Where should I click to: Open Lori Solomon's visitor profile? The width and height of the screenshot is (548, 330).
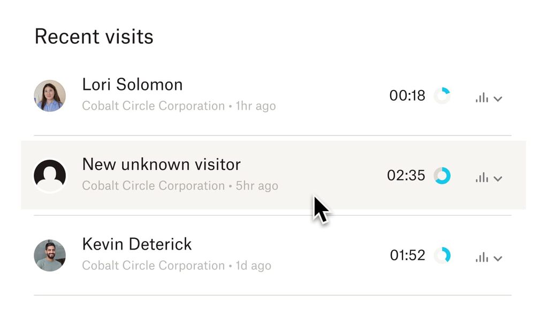pos(132,85)
